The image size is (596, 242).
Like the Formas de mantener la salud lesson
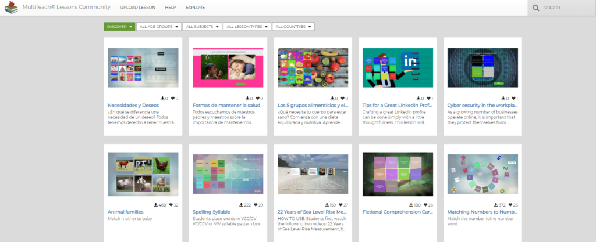[257, 99]
